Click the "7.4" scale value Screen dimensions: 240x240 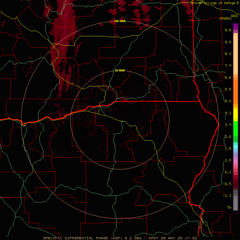[228, 66]
